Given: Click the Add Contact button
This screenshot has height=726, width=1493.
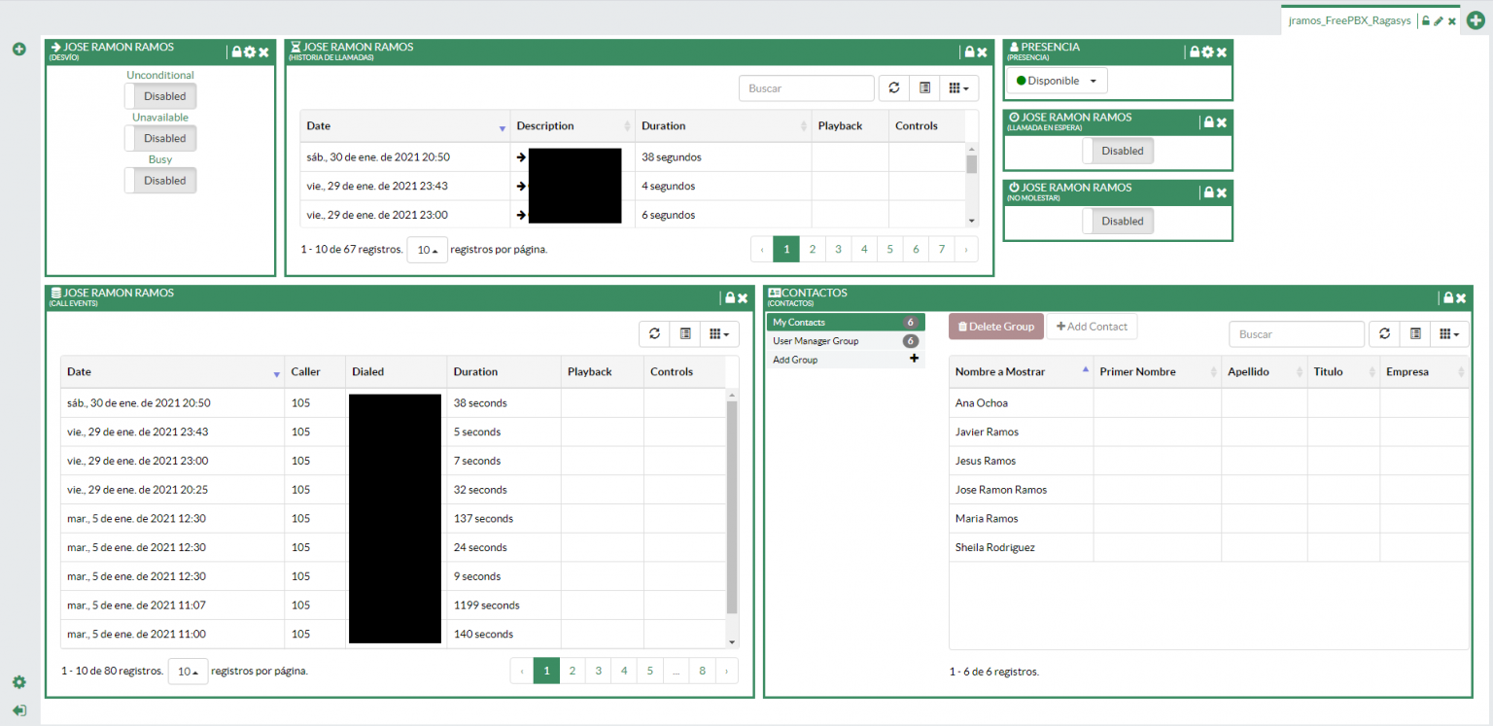Looking at the screenshot, I should point(1092,326).
